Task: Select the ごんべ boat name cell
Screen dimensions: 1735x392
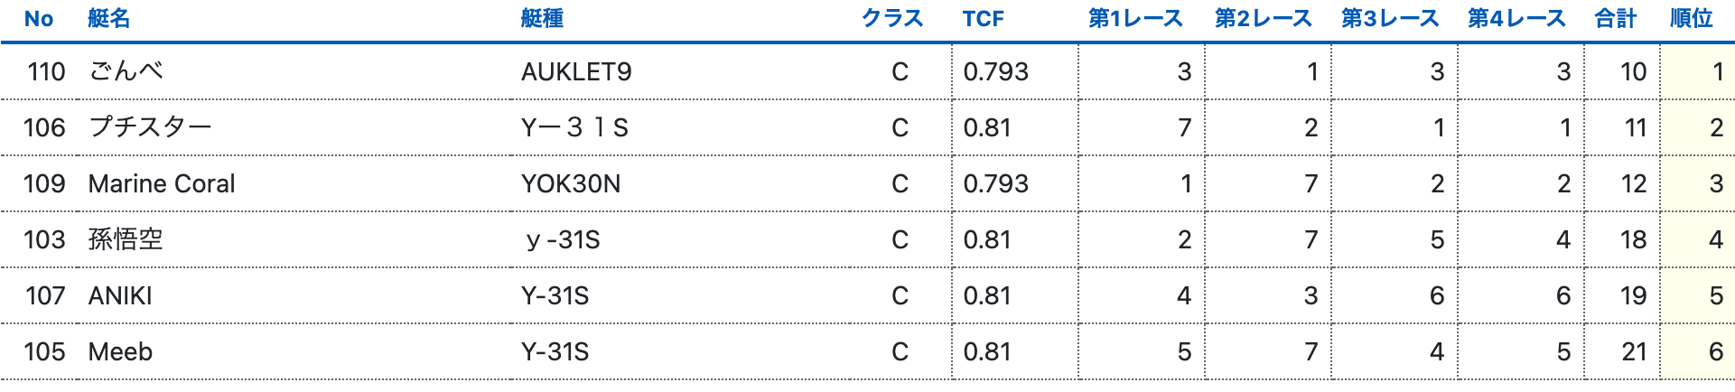Action: (126, 71)
